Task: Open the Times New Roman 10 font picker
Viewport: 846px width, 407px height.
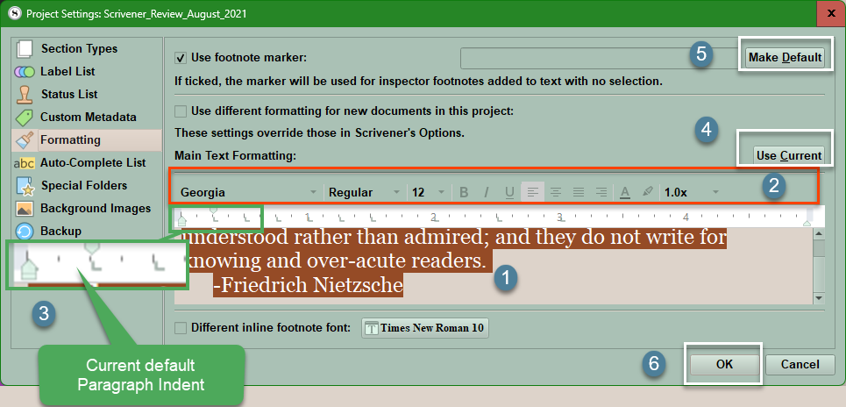Action: click(425, 328)
